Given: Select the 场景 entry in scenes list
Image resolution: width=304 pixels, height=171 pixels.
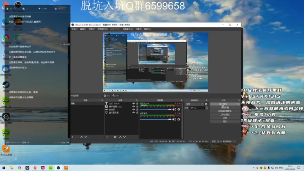Looking at the screenshot, I should point(87,103).
